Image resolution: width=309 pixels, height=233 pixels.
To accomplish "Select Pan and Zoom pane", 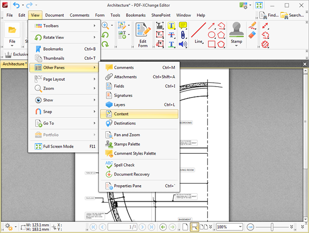I will click(139, 135).
